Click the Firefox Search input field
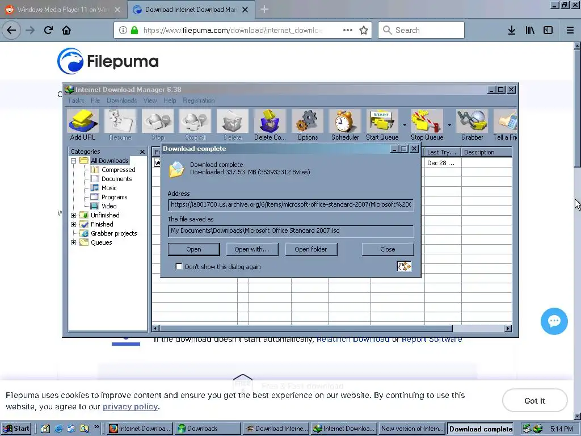Image resolution: width=581 pixels, height=436 pixels. [422, 30]
